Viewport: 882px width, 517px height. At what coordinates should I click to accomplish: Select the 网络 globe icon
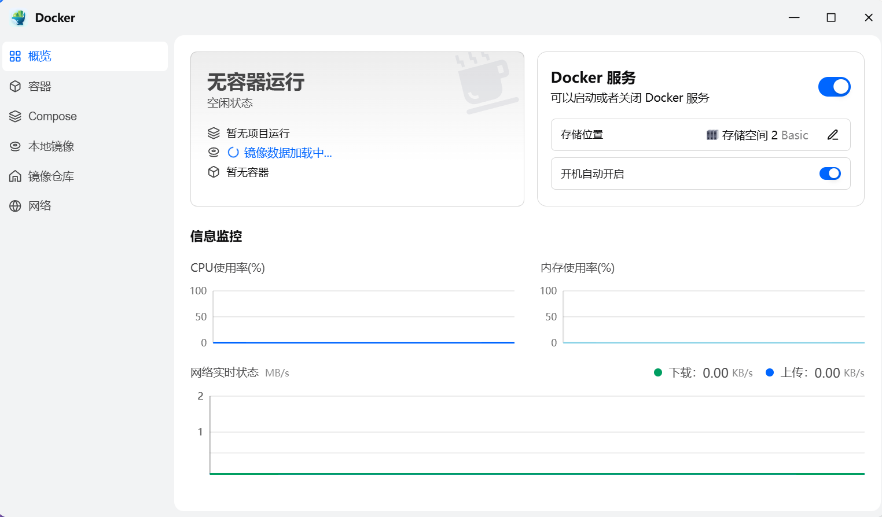click(15, 206)
